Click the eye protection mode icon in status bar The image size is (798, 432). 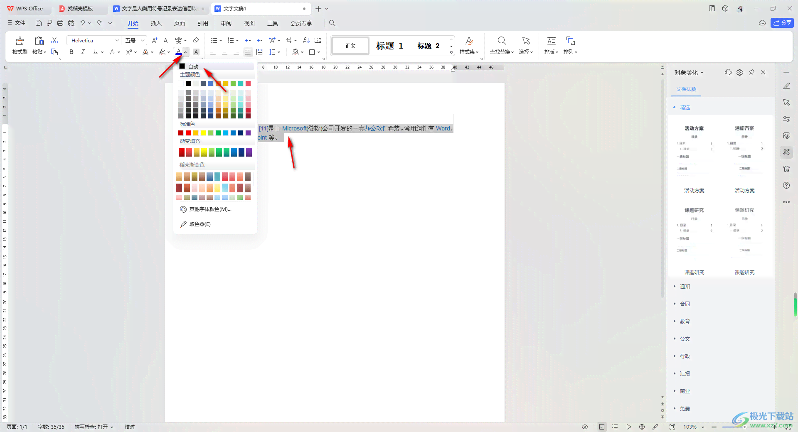pos(585,427)
